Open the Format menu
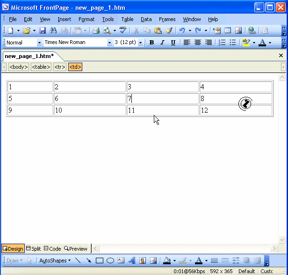 click(x=86, y=19)
